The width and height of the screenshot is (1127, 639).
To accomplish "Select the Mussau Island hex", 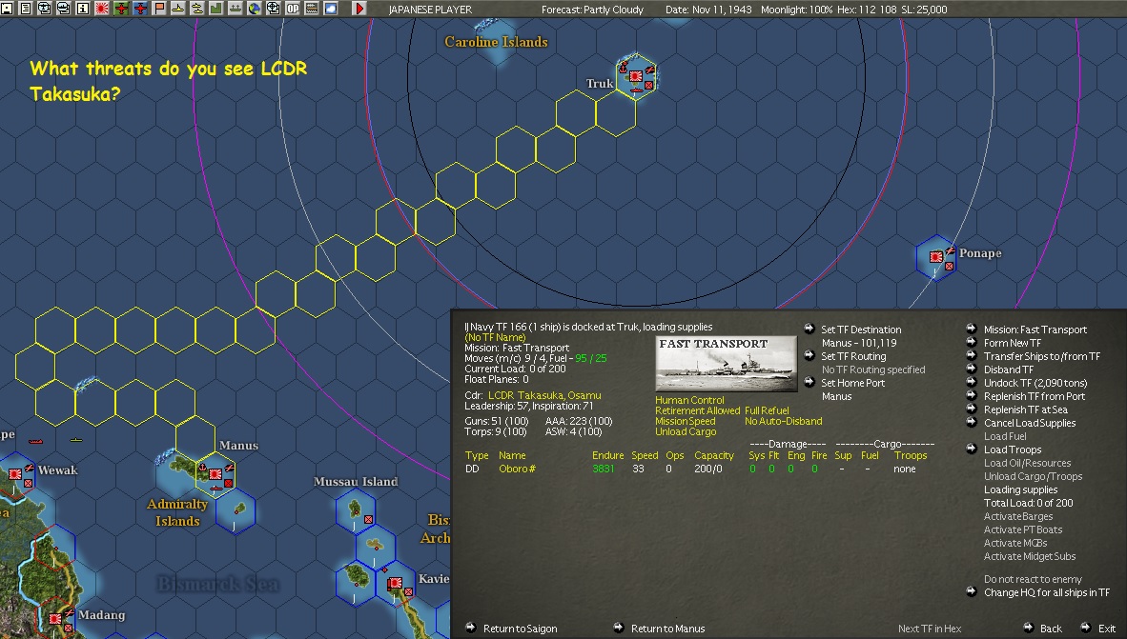I will coord(355,510).
